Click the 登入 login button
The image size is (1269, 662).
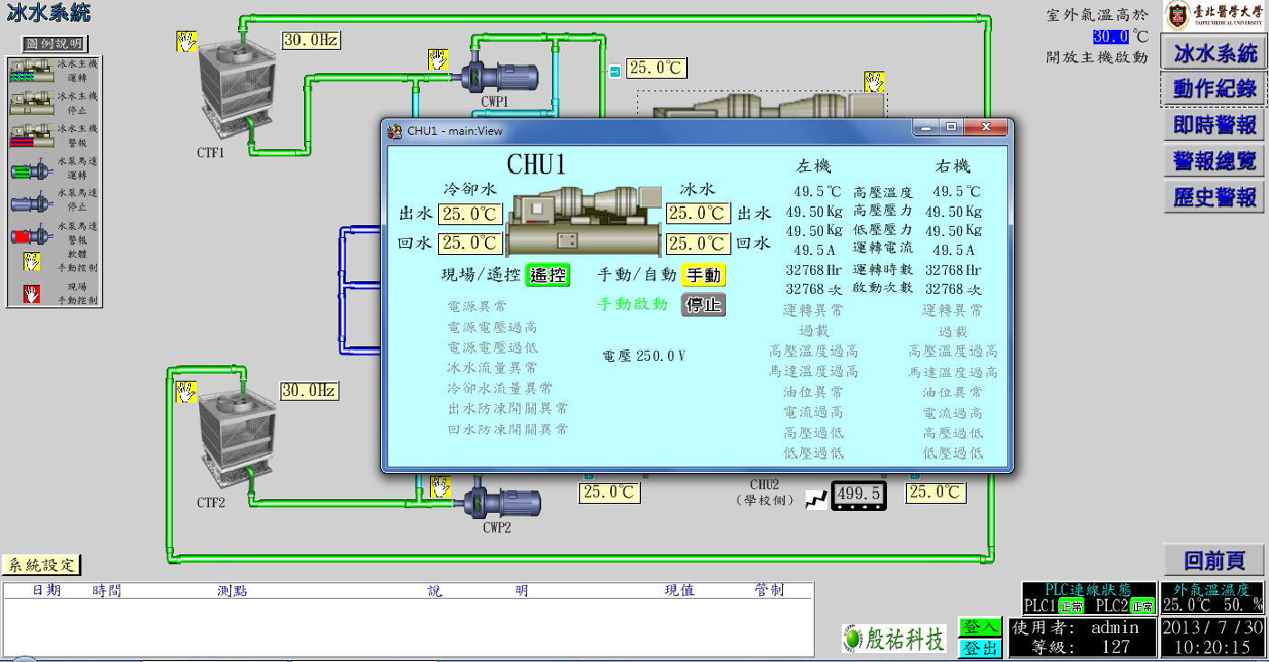[x=980, y=627]
